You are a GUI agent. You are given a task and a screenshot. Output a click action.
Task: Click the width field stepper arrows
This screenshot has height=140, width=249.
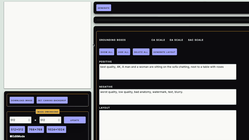click(29, 120)
